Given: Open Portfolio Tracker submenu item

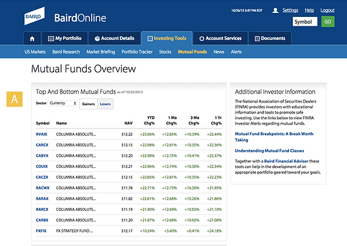Looking at the screenshot, I should (x=137, y=52).
